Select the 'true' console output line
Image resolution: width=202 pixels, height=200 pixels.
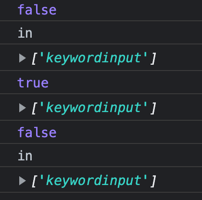(x=33, y=83)
